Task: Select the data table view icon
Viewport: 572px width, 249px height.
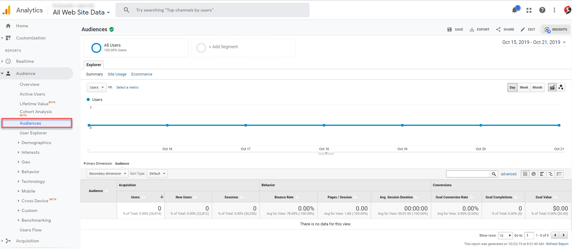Action: click(x=525, y=174)
